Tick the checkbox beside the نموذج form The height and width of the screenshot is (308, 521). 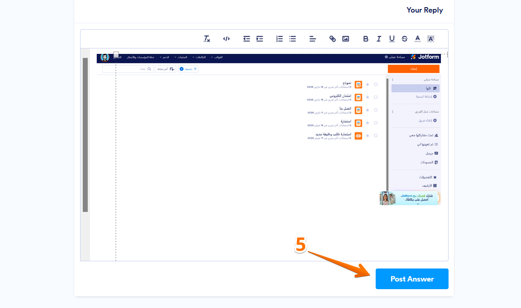click(x=376, y=84)
